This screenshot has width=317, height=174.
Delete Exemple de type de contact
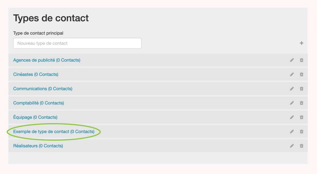click(301, 132)
